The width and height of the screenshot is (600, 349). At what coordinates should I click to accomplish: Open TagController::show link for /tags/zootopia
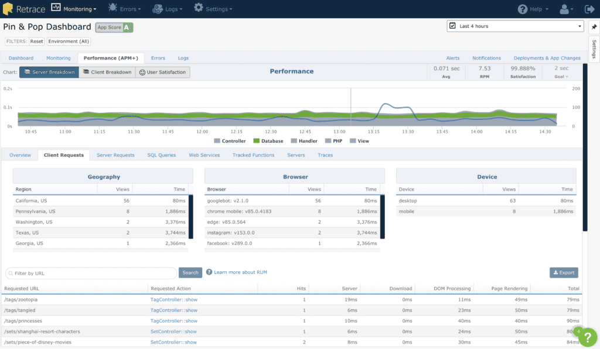(x=173, y=300)
